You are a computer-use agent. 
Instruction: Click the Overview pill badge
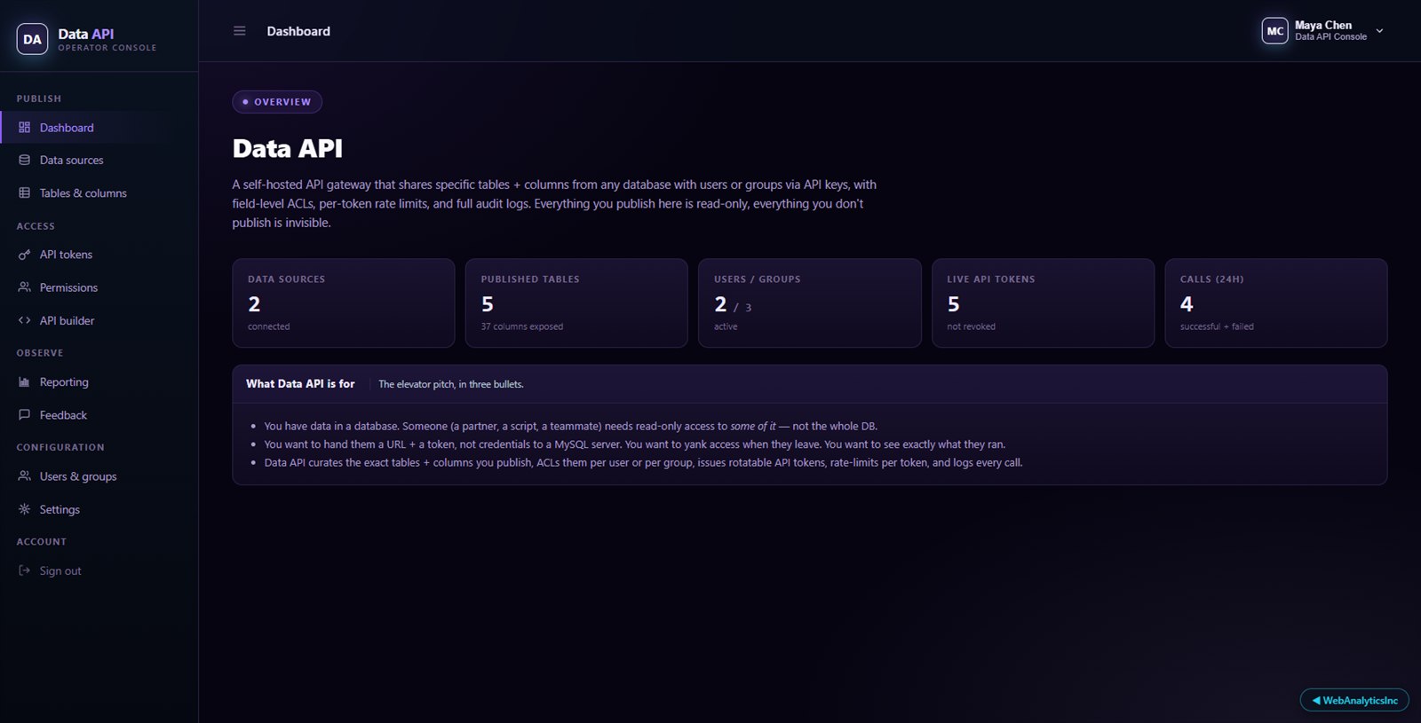(x=277, y=102)
